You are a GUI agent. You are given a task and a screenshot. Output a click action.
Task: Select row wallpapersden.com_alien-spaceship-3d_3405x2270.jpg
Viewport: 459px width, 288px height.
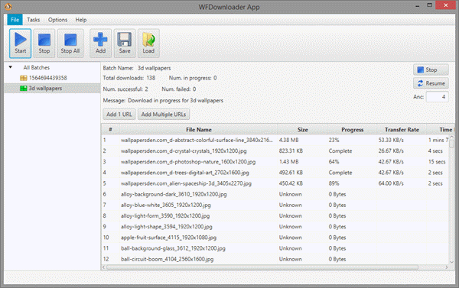coord(275,183)
